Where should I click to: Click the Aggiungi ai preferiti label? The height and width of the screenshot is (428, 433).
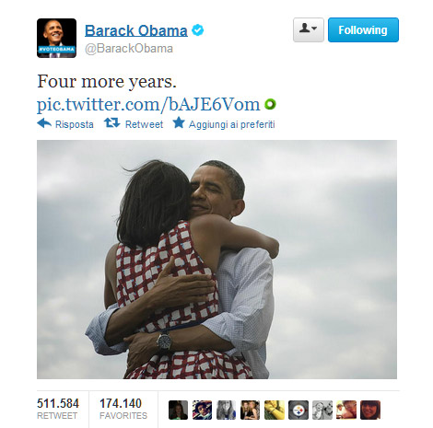point(232,124)
